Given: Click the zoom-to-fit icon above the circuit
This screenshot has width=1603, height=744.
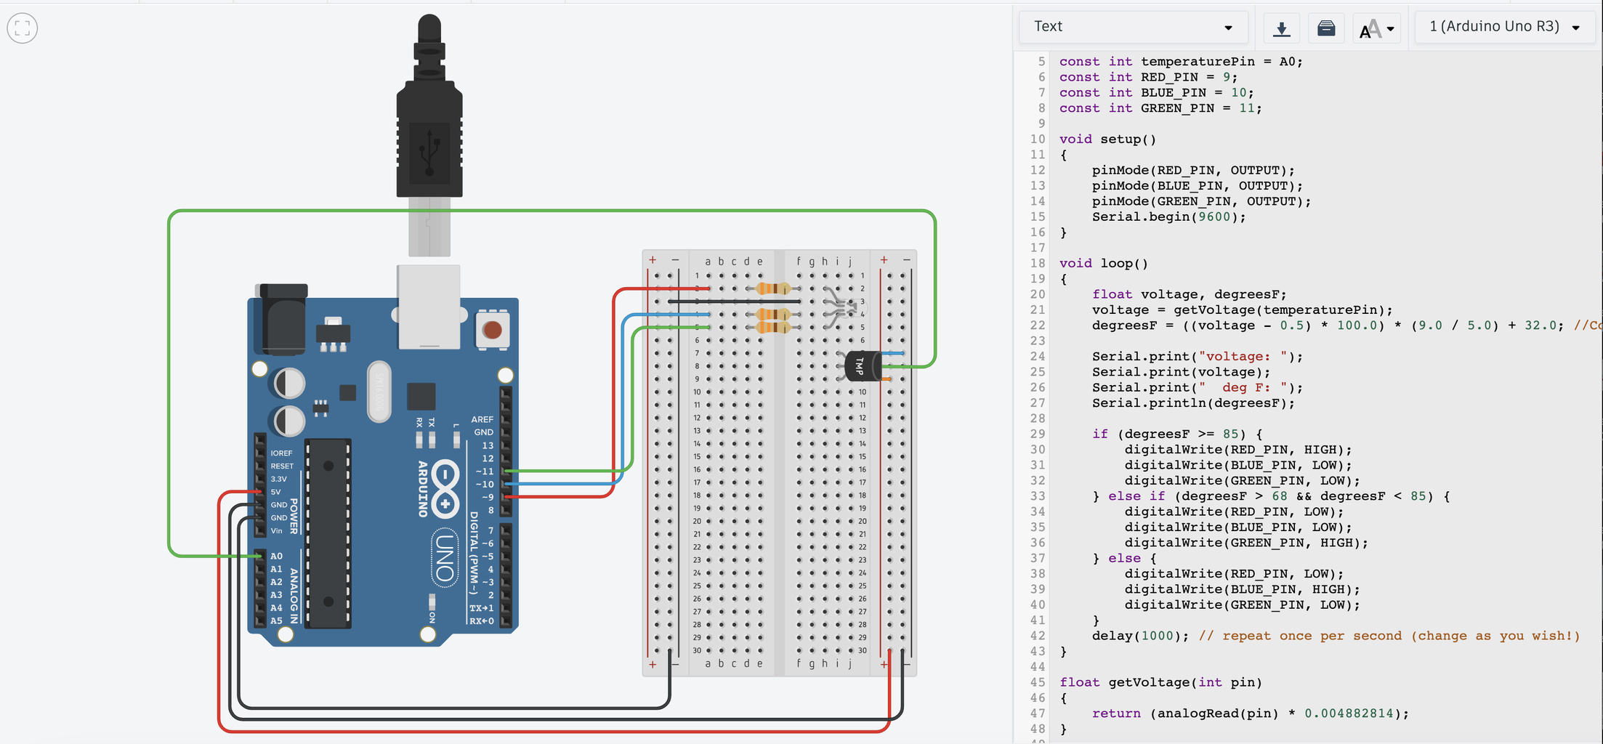Looking at the screenshot, I should 22,28.
